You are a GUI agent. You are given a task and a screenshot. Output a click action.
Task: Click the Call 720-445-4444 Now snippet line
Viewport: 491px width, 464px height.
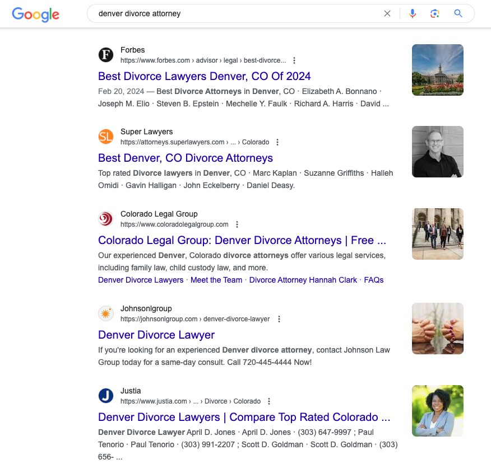205,362
